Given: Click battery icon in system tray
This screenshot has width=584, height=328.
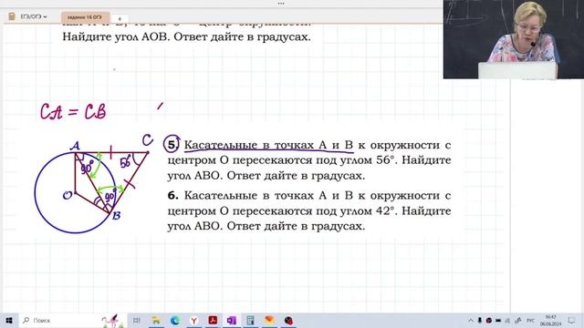Looking at the screenshot, I should [x=498, y=320].
